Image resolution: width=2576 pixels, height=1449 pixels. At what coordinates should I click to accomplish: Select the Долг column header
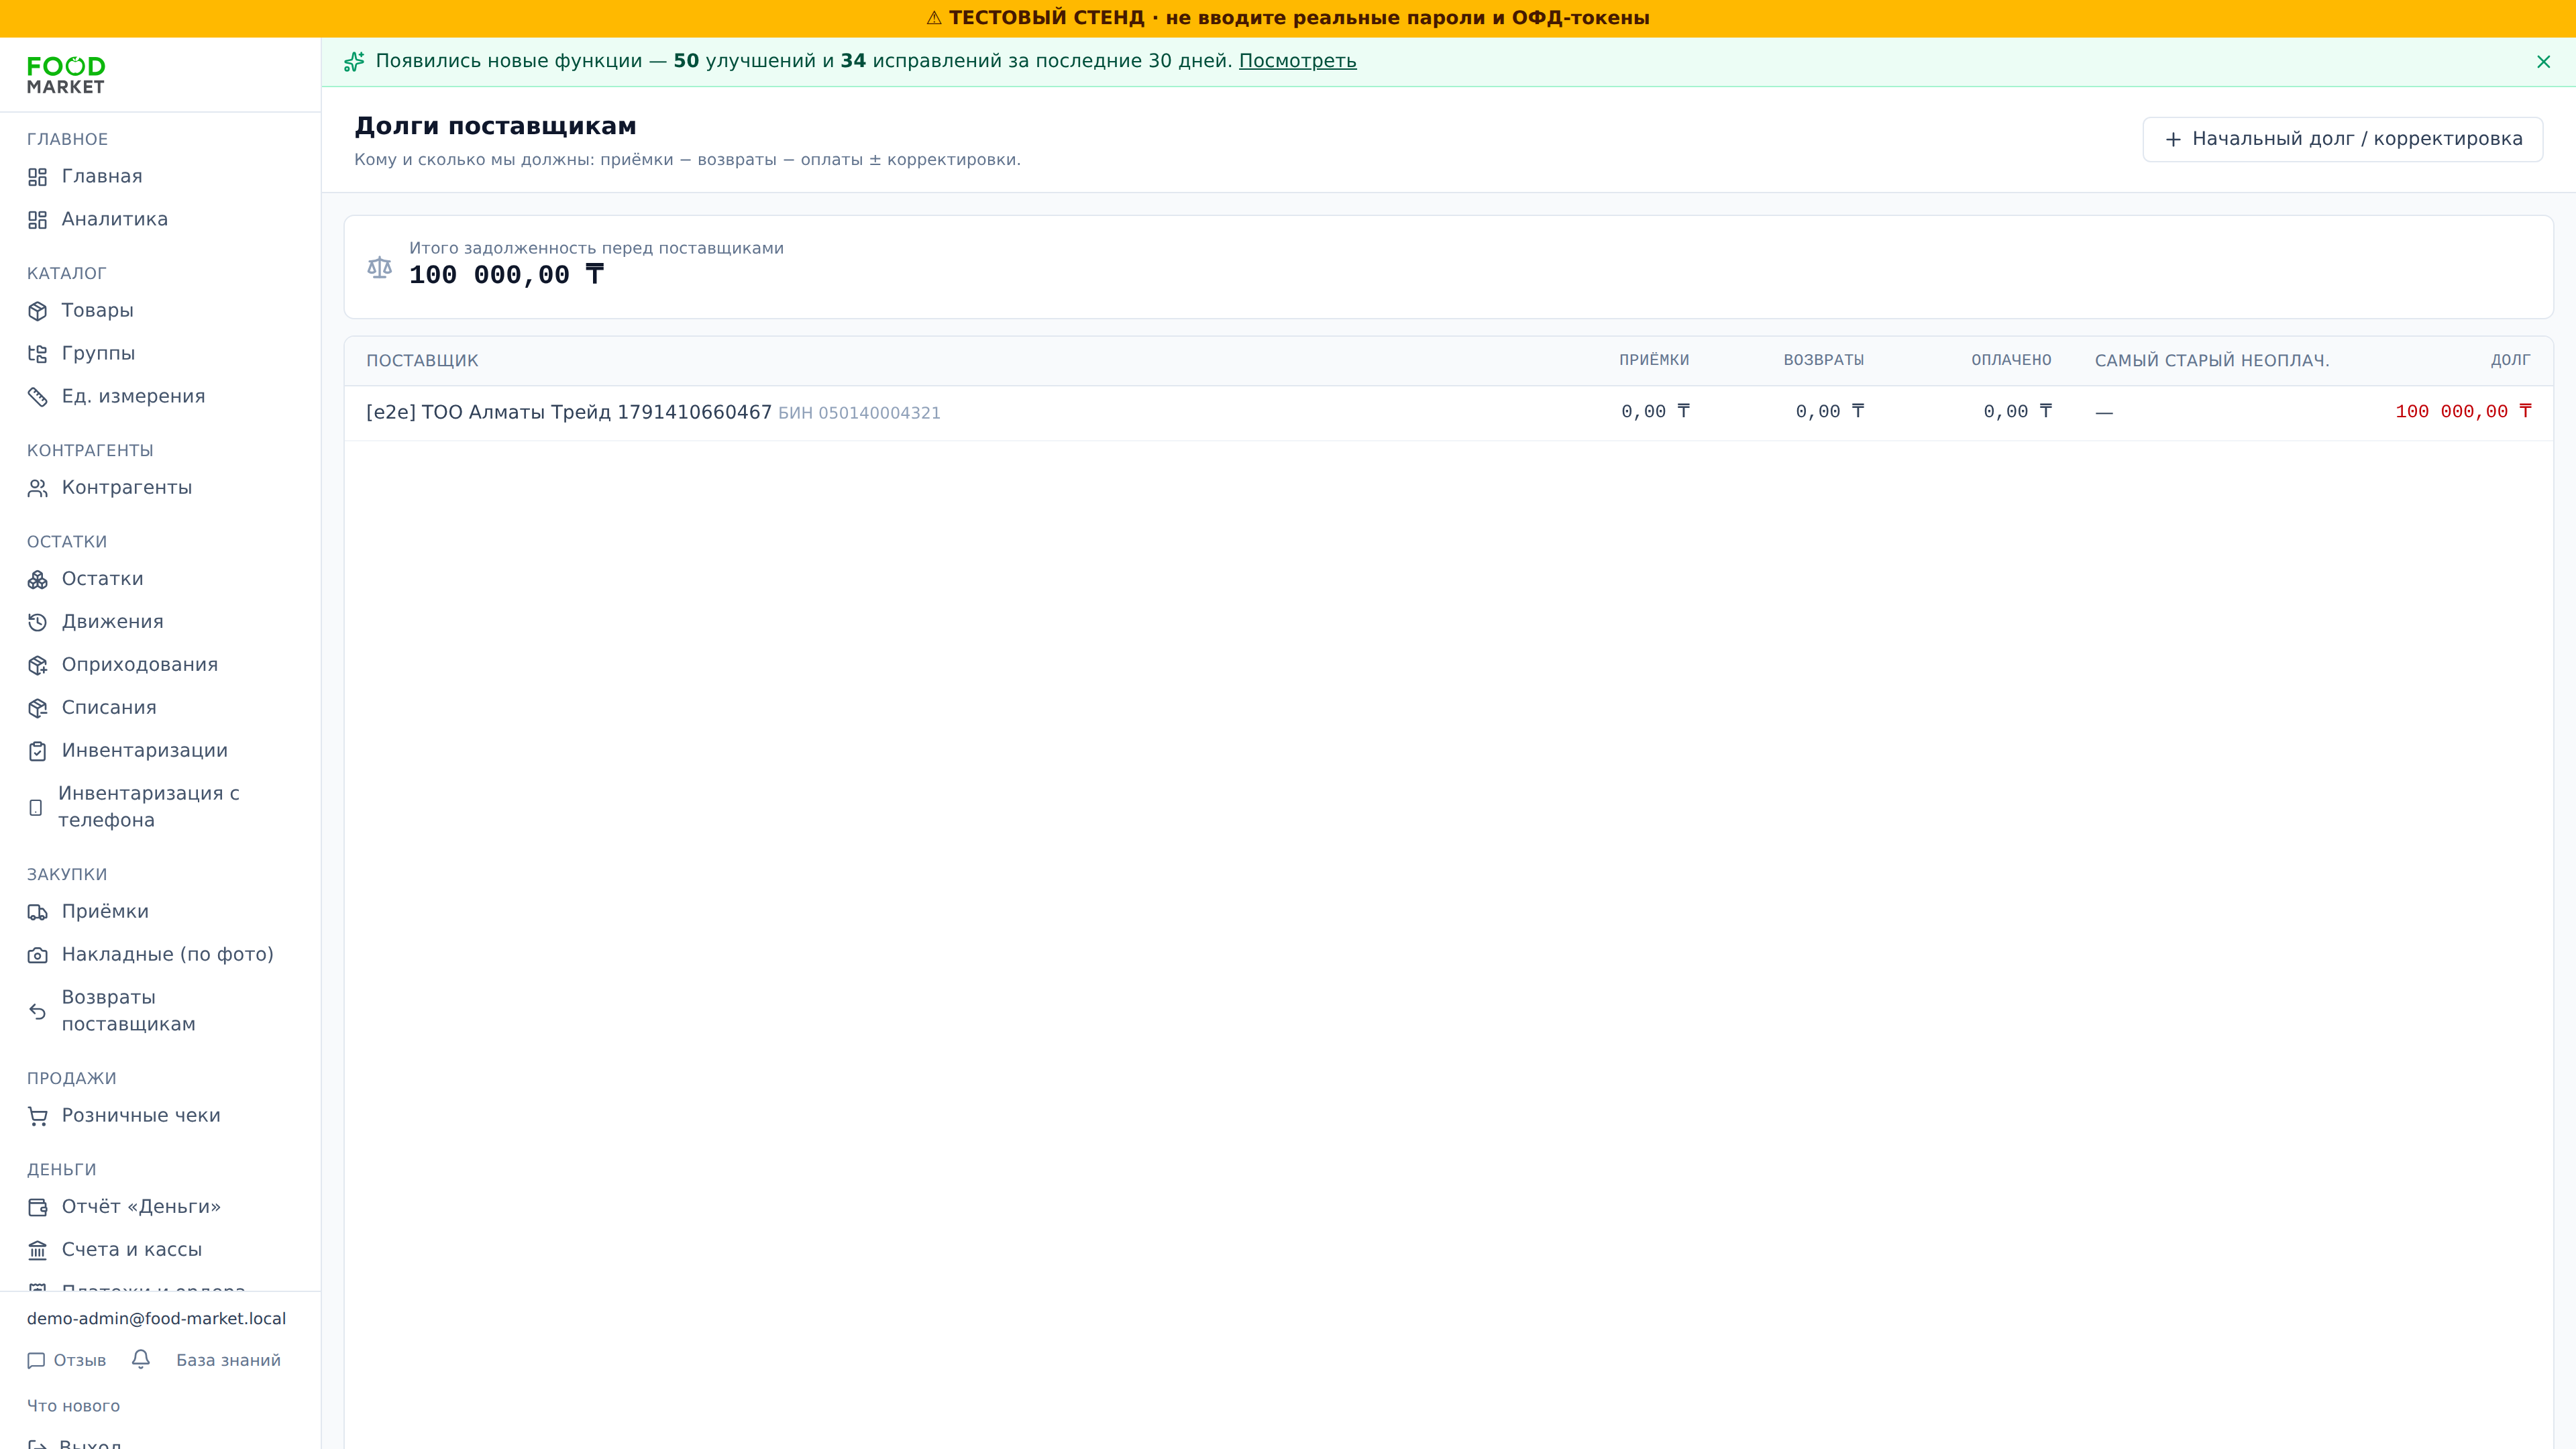pyautogui.click(x=2510, y=360)
